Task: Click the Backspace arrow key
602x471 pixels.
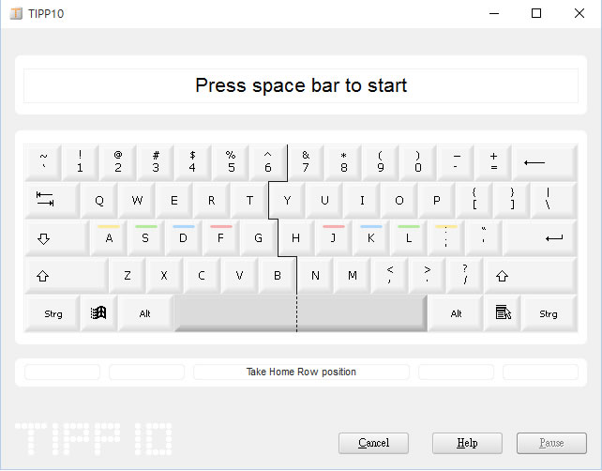Action: pyautogui.click(x=545, y=162)
